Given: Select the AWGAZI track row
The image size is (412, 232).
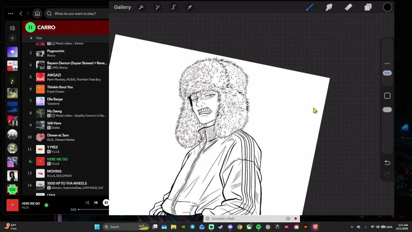Looking at the screenshot, I should point(66,77).
